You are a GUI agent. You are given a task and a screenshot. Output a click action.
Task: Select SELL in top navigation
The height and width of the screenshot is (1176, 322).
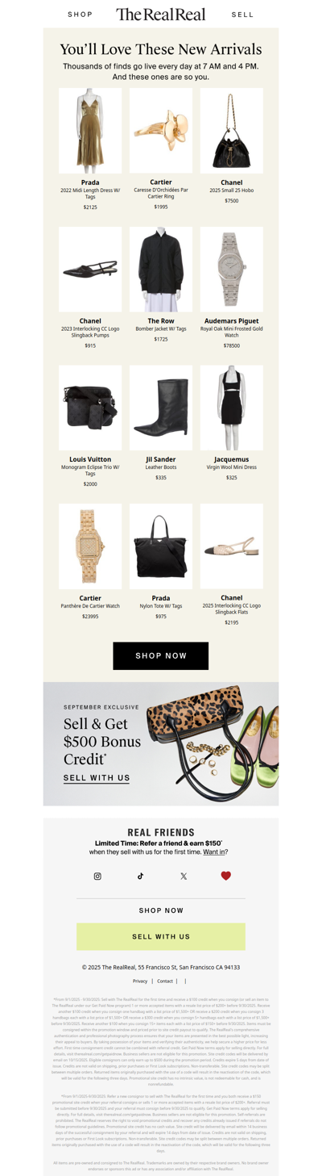point(242,15)
